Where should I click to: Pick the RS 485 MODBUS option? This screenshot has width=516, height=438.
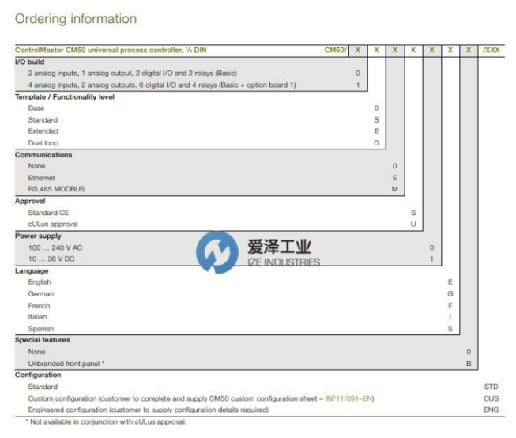pyautogui.click(x=56, y=190)
